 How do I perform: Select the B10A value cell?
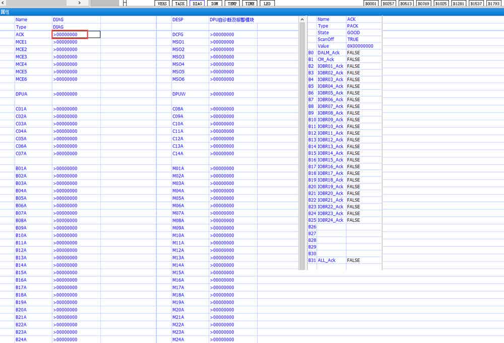pos(76,235)
